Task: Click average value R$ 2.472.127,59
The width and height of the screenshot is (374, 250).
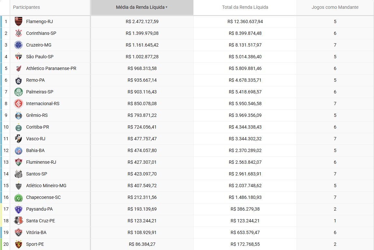Action: tap(142, 21)
